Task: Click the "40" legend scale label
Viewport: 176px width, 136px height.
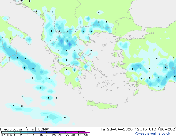Action: [73, 135]
